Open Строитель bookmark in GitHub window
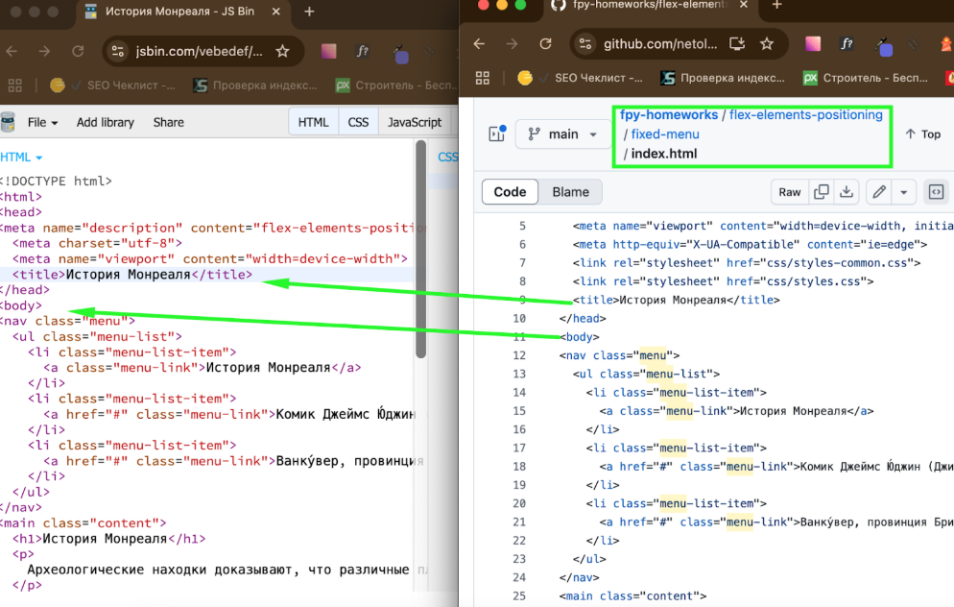 865,78
